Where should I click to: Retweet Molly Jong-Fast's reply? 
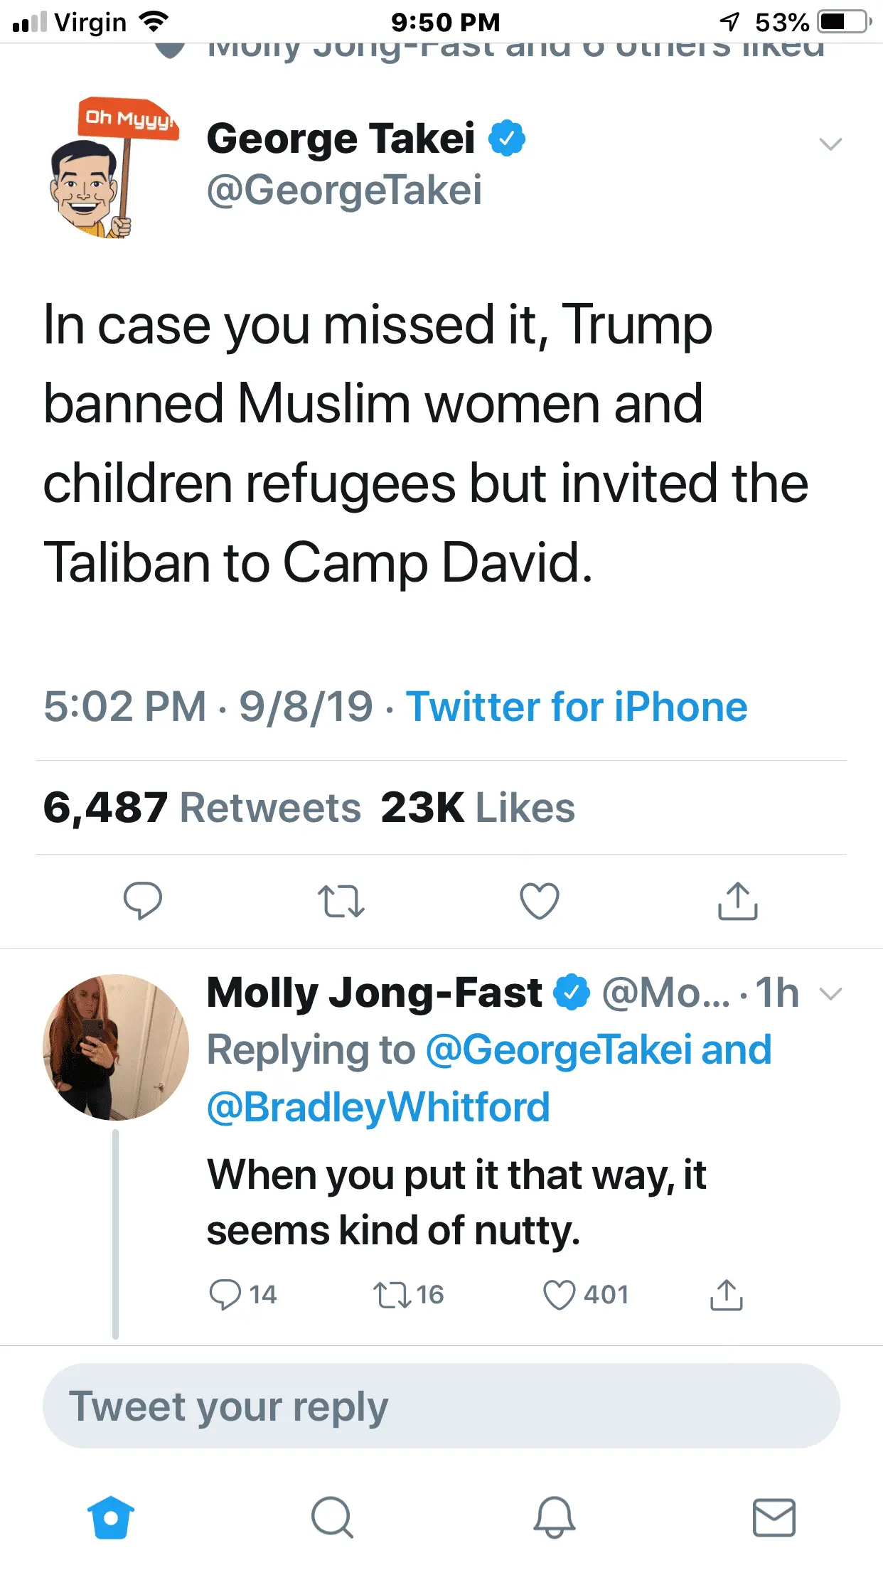392,1295
